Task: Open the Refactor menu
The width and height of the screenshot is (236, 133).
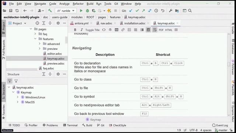Action: tap(78, 4)
